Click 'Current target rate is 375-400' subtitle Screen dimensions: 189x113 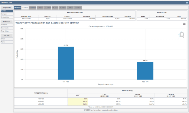pyautogui.click(x=101, y=27)
